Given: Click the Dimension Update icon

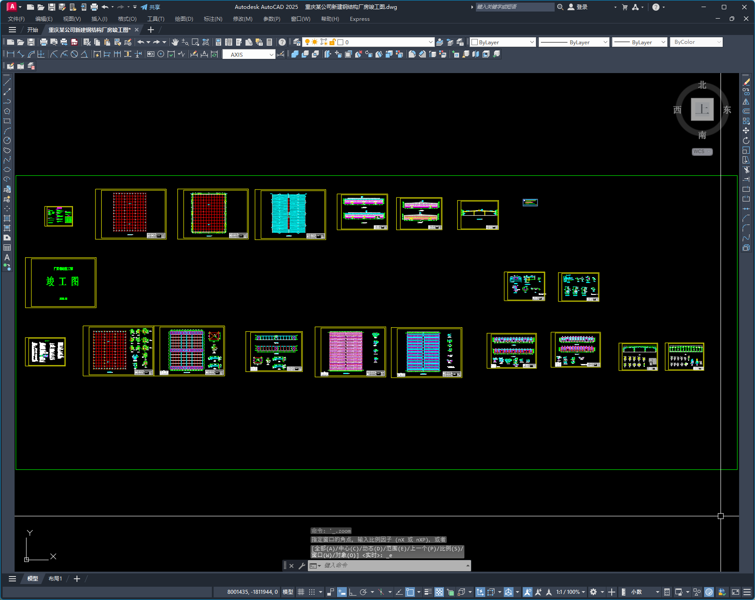Looking at the screenshot, I should coord(215,54).
